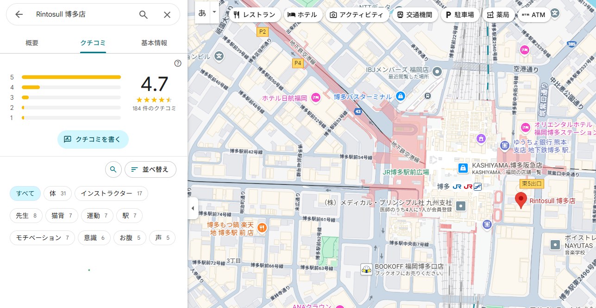Viewport: 596px width, 308px height.
Task: Click the 博多バスターミナル transit icon on map
Action: (401, 97)
